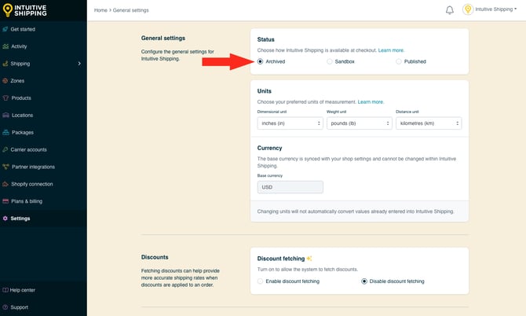This screenshot has height=316, width=526.
Task: Open notifications bell
Action: (x=450, y=10)
